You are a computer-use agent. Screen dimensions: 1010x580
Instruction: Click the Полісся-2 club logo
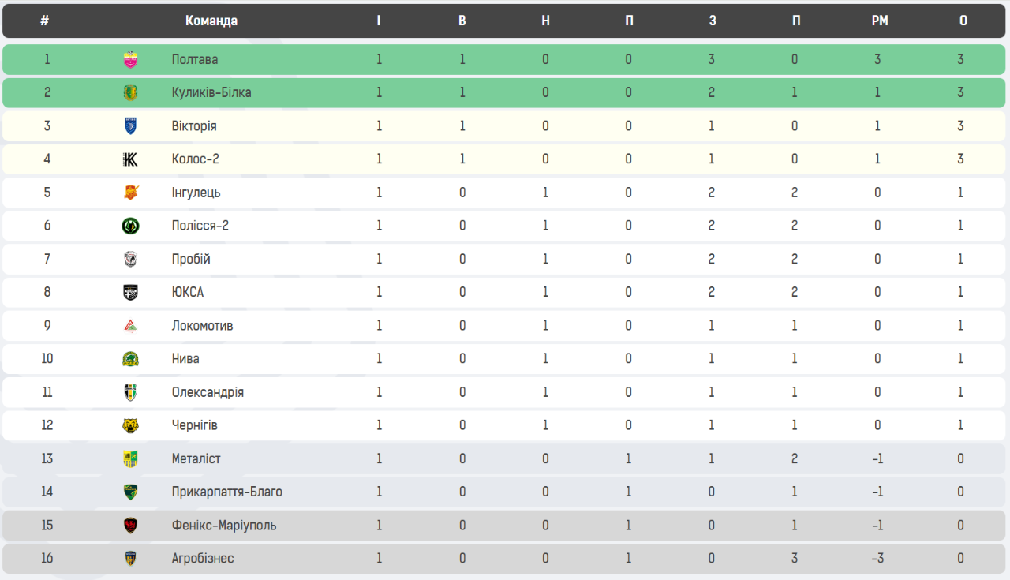(x=130, y=226)
